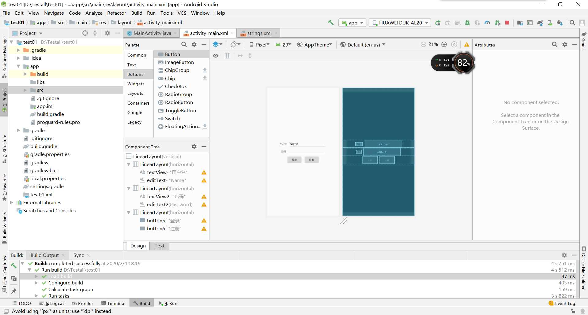Image resolution: width=588 pixels, height=315 pixels.
Task: Click the layout warnings triangle icon
Action: pos(466,45)
